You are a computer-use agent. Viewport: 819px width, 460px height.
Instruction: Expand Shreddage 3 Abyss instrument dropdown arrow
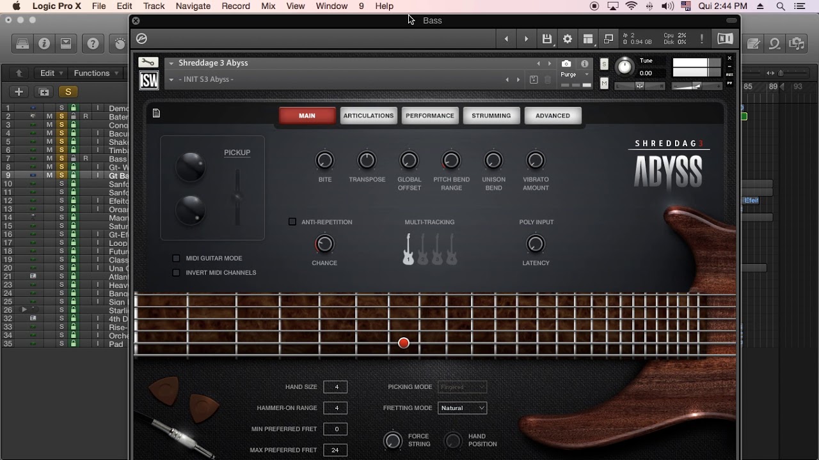(x=171, y=63)
